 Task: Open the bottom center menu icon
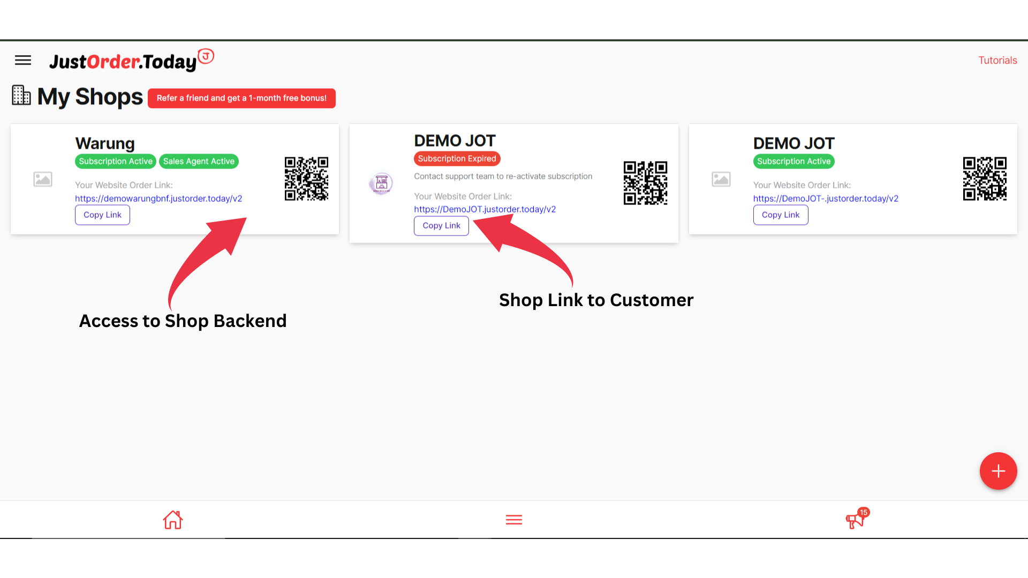click(x=513, y=520)
